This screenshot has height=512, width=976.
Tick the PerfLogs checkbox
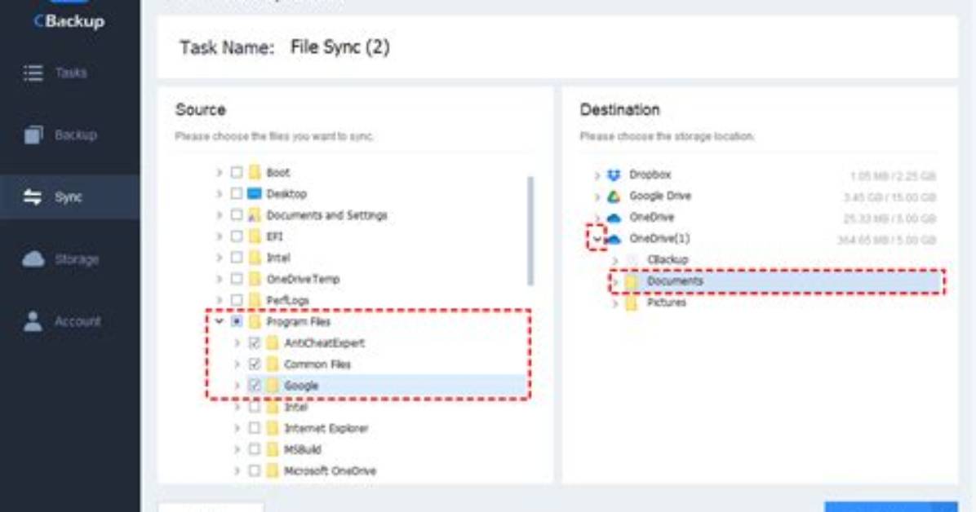coord(237,300)
